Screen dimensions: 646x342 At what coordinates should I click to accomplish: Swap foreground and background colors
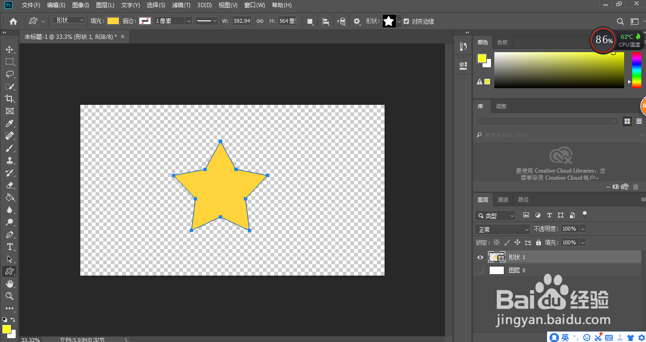pos(13,320)
